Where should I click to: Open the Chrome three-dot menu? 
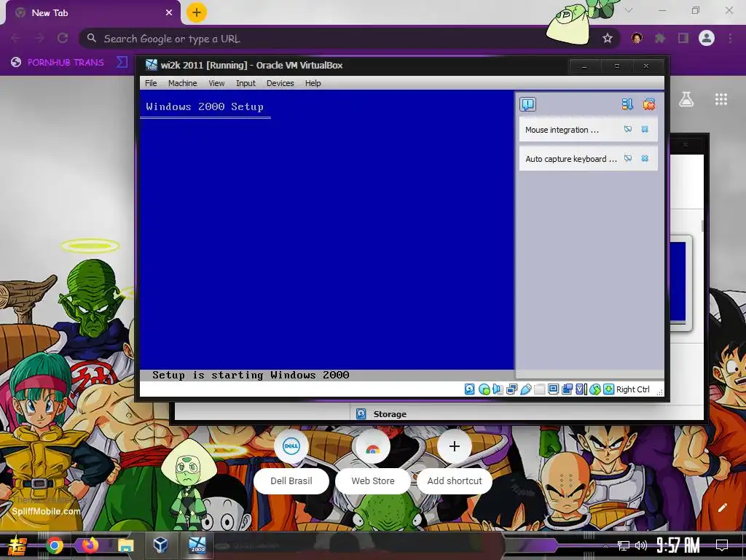(730, 38)
